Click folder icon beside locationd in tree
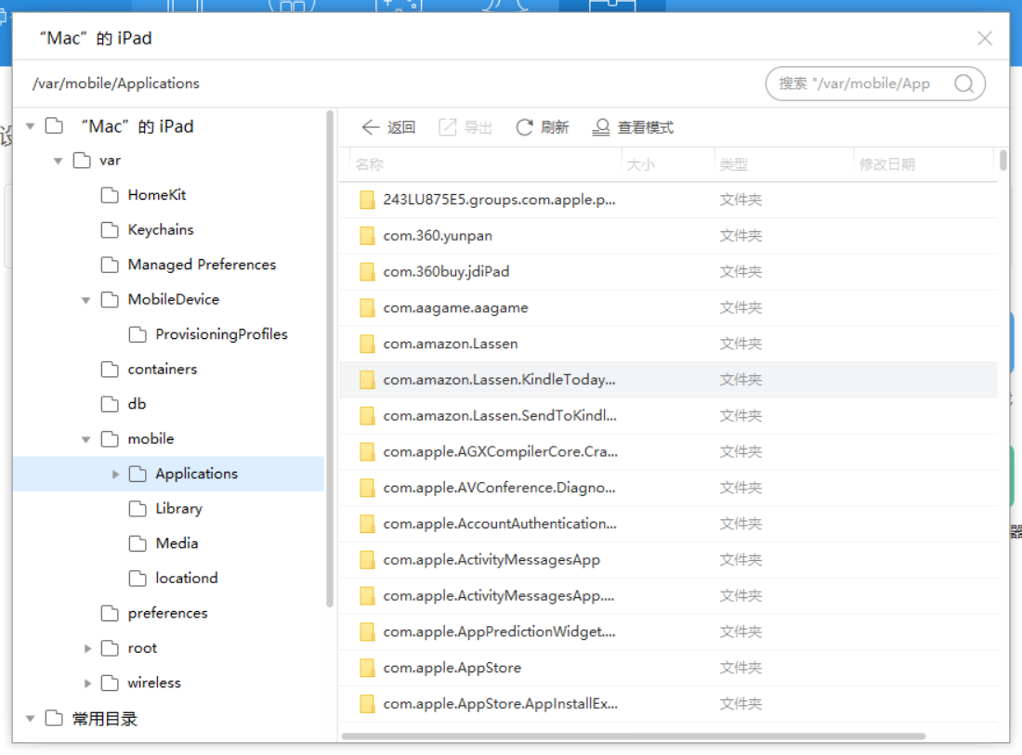Viewport: 1022px width, 755px height. click(x=138, y=578)
